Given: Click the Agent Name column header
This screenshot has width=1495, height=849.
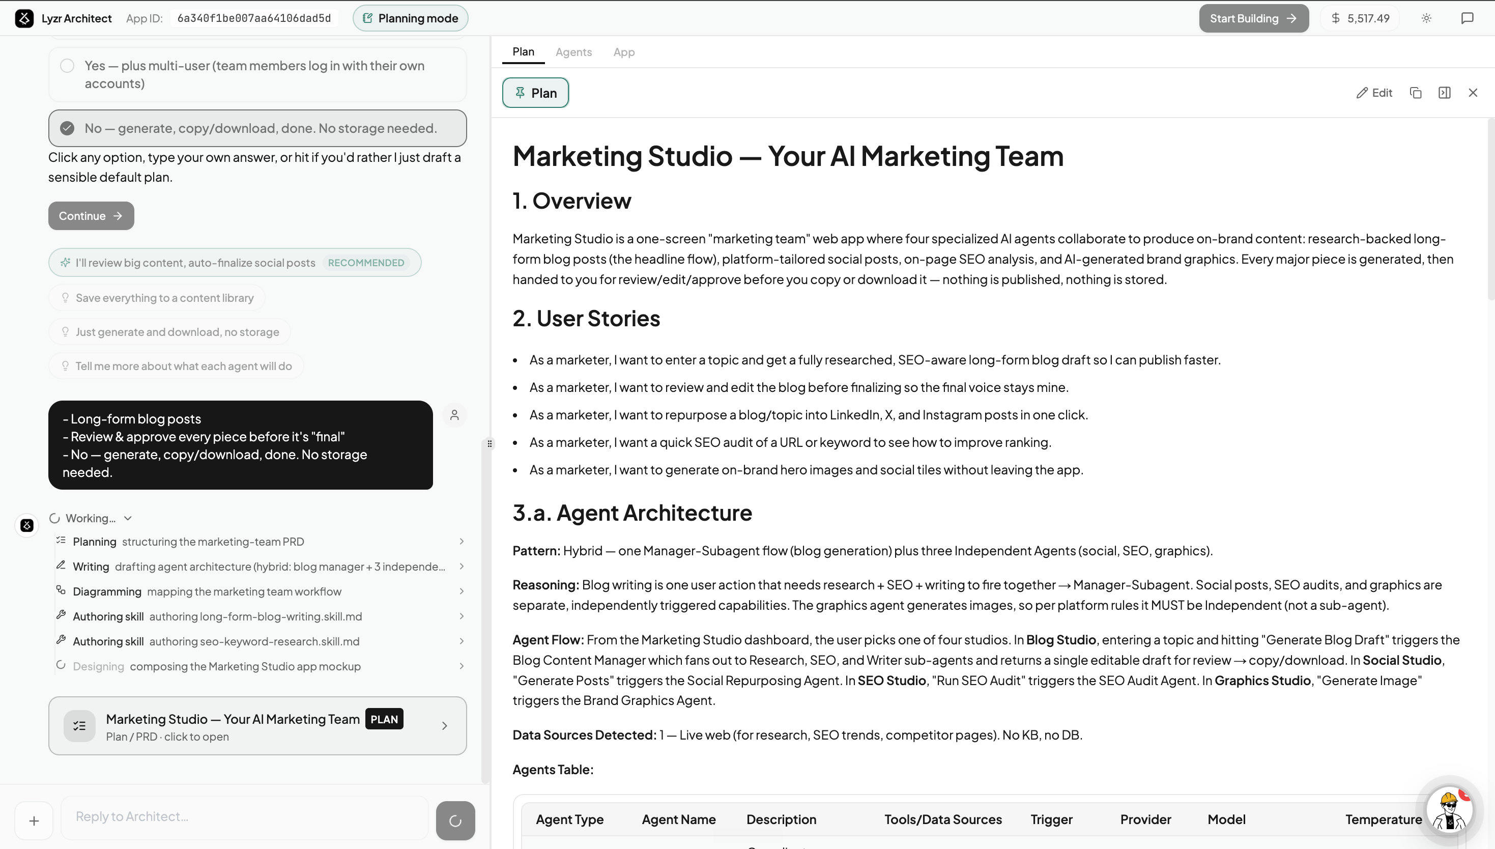Looking at the screenshot, I should pyautogui.click(x=678, y=819).
